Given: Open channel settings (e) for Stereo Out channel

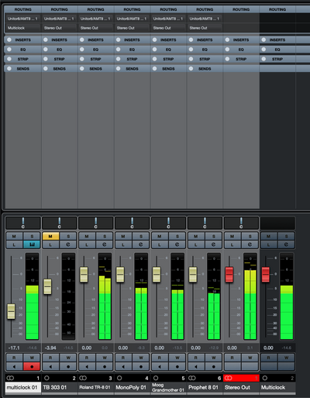Looking at the screenshot, I should coord(250,244).
